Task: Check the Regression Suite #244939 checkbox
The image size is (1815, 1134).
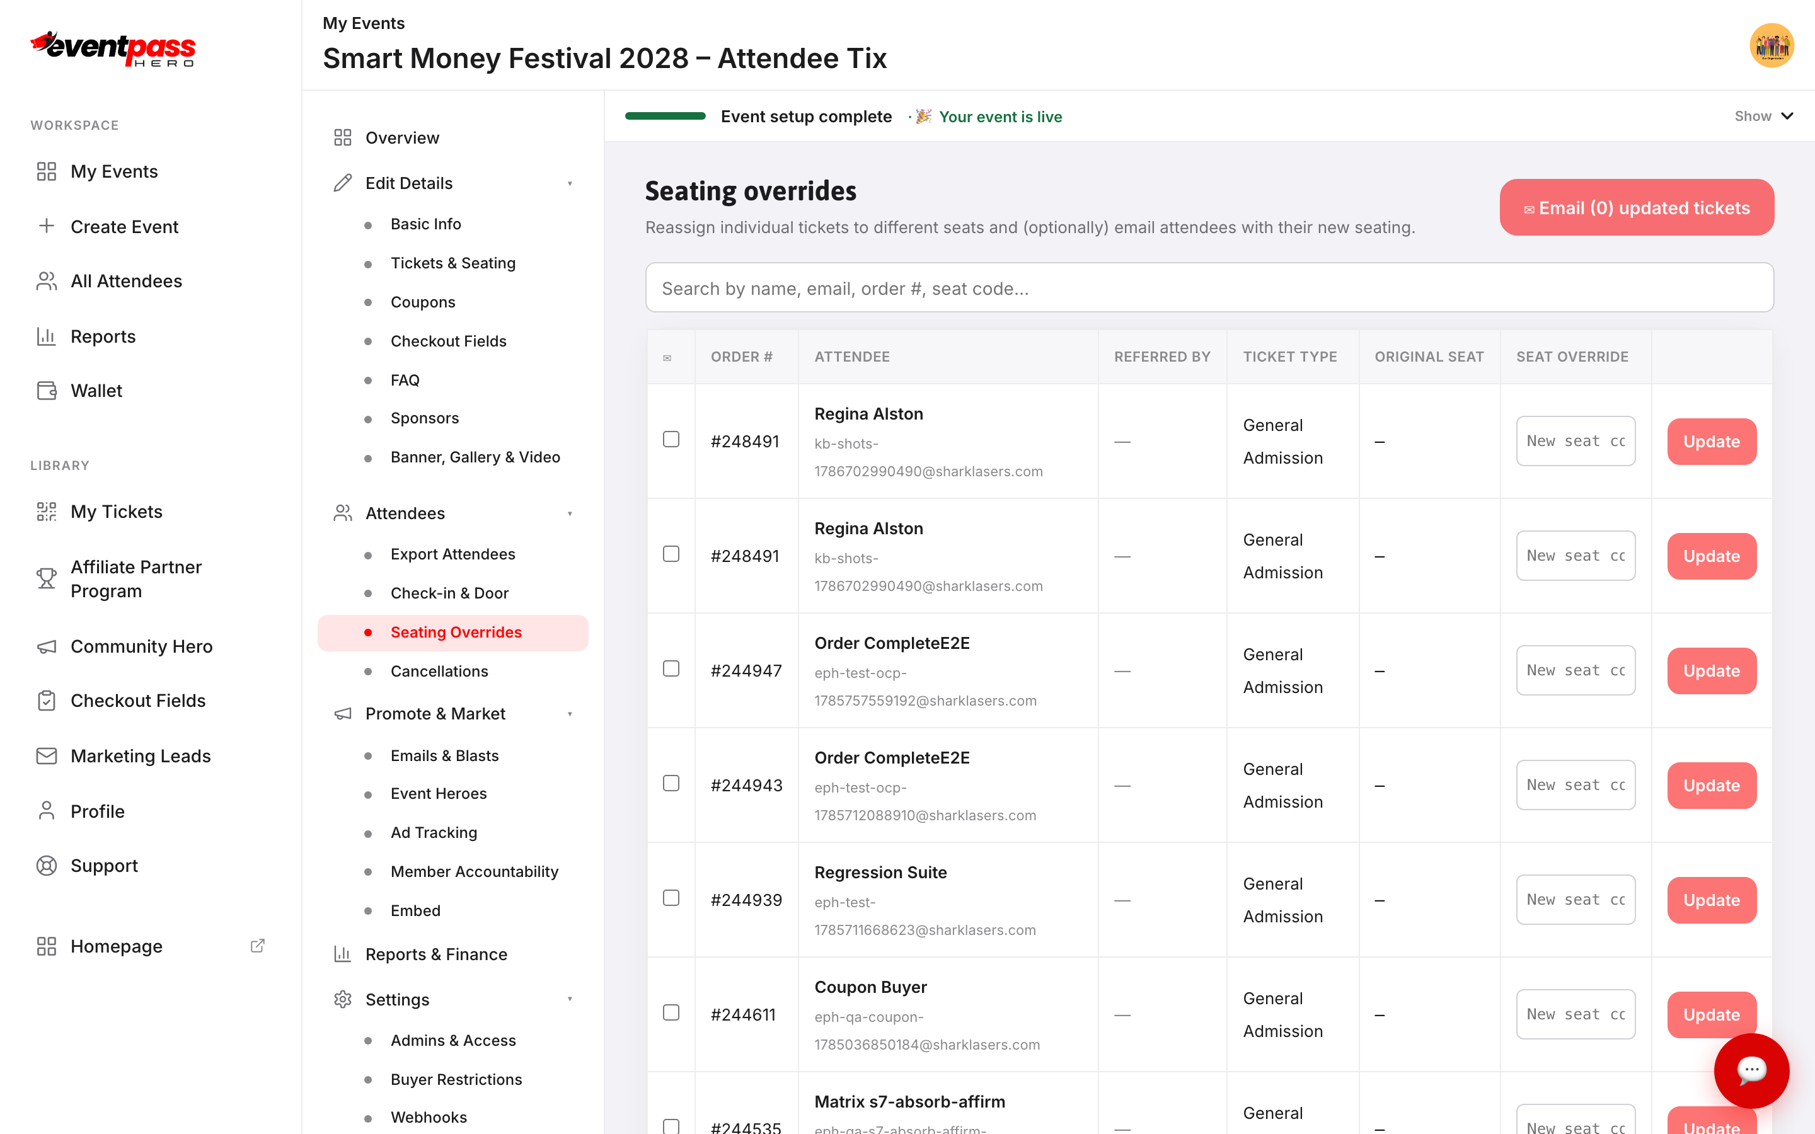Action: point(671,898)
